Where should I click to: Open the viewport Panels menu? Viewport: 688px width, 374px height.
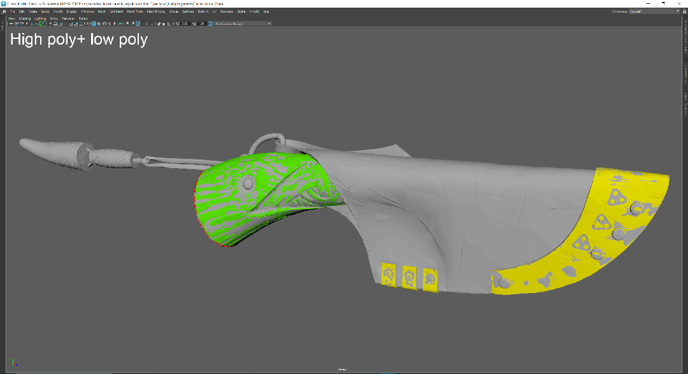click(83, 18)
